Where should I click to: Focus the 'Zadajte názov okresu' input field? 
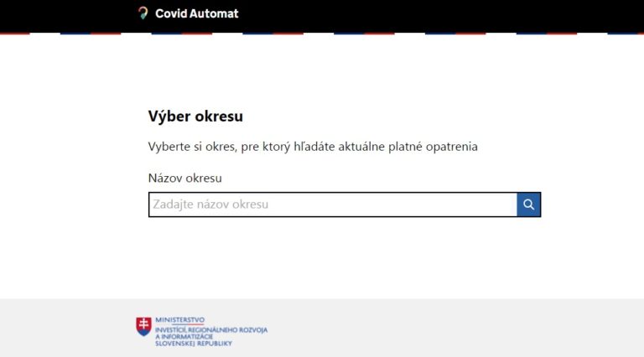pos(333,204)
